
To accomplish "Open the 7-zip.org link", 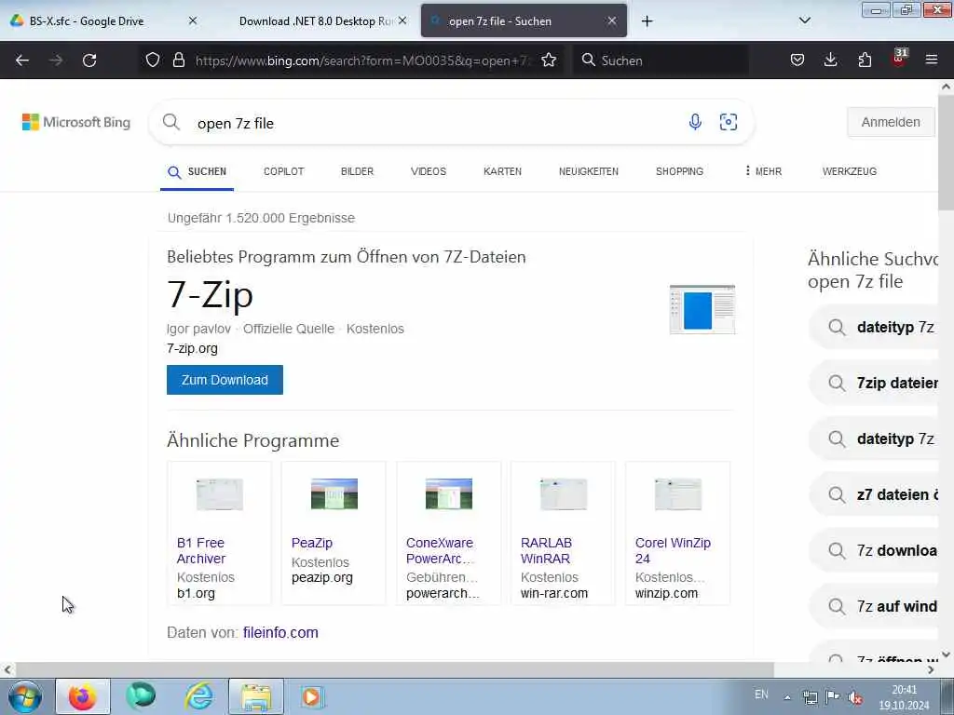I will (x=192, y=348).
